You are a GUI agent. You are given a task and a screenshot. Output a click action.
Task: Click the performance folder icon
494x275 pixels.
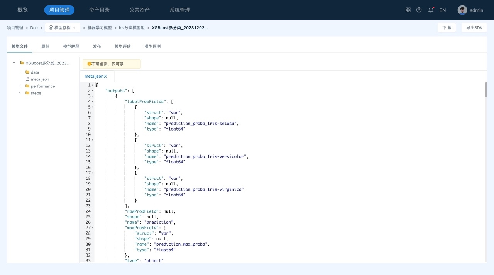coord(27,86)
